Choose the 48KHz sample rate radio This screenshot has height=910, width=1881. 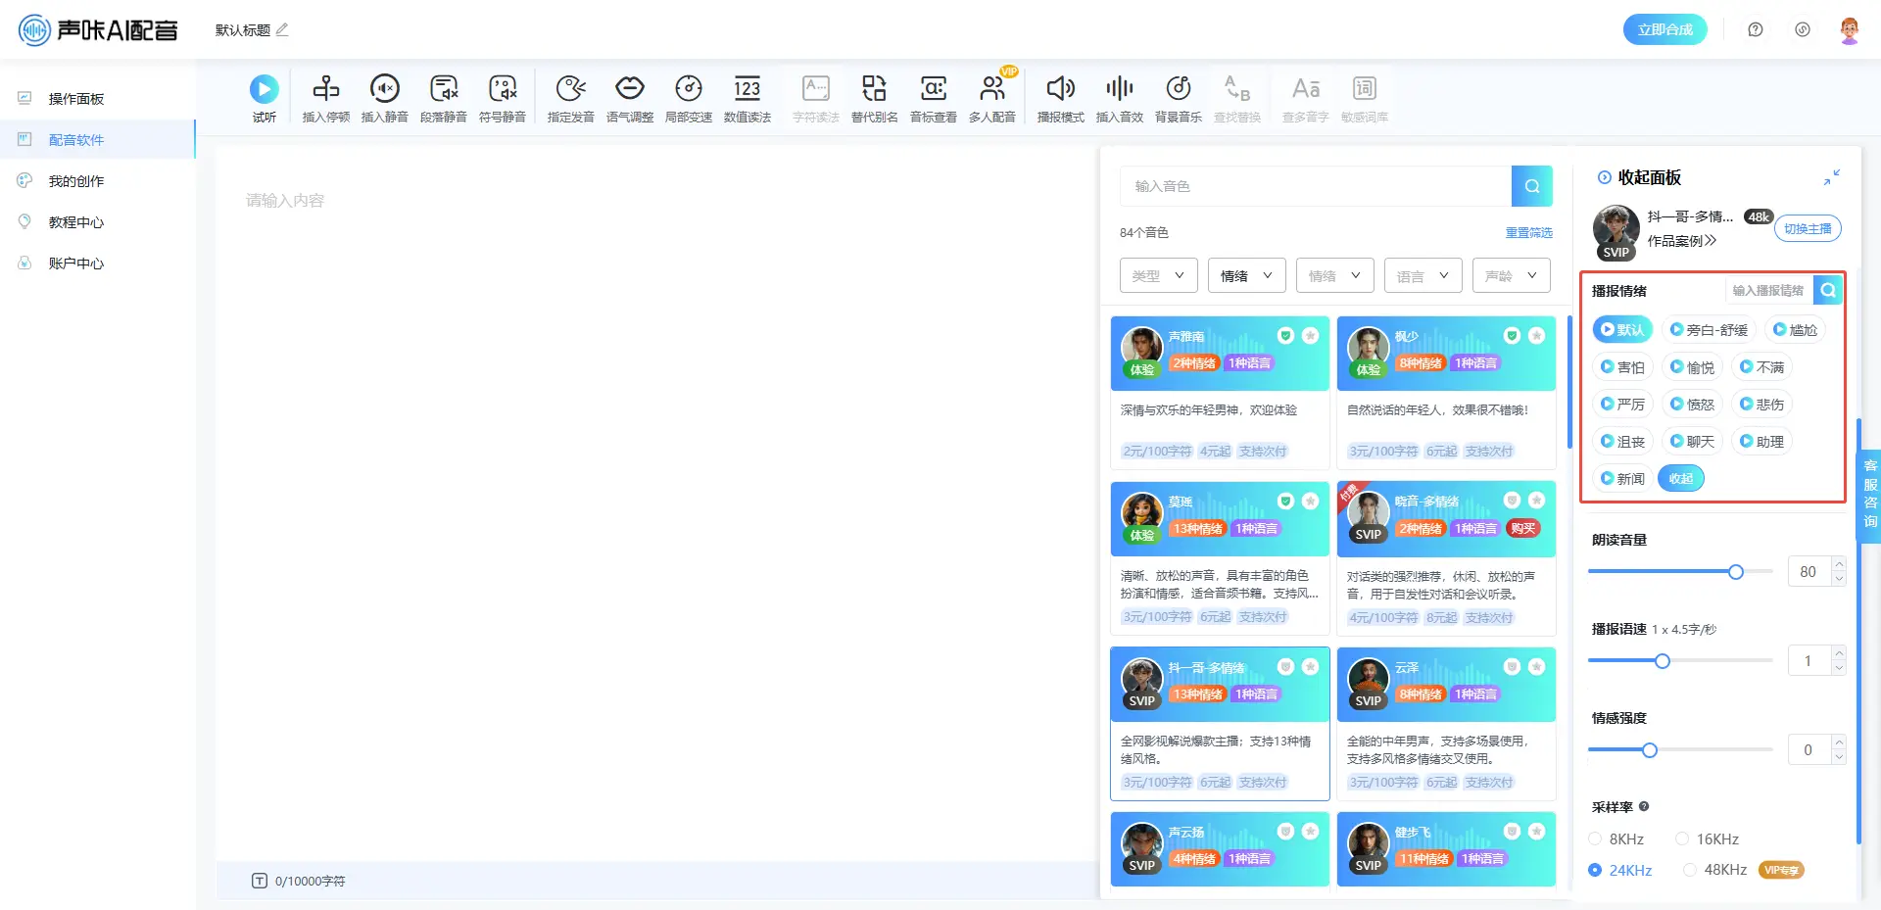1690,870
